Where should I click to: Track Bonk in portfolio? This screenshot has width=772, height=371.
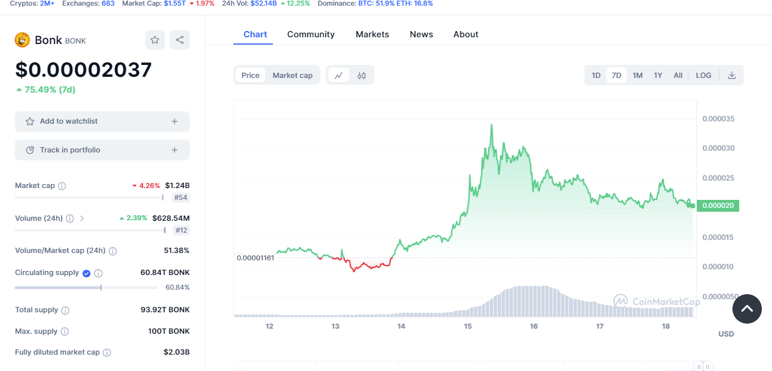(102, 150)
